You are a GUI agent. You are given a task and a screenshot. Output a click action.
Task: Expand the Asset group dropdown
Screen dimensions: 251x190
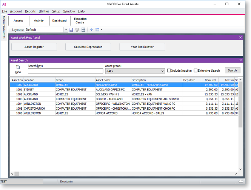pos(162,71)
